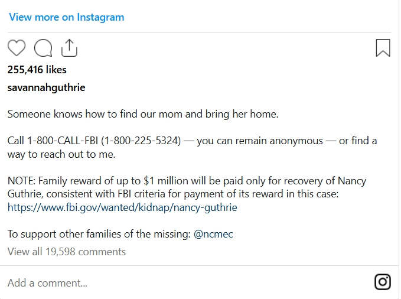Viewport: 401px width, 299px height.
Task: Open comments via the speech bubble icon
Action: tap(43, 48)
